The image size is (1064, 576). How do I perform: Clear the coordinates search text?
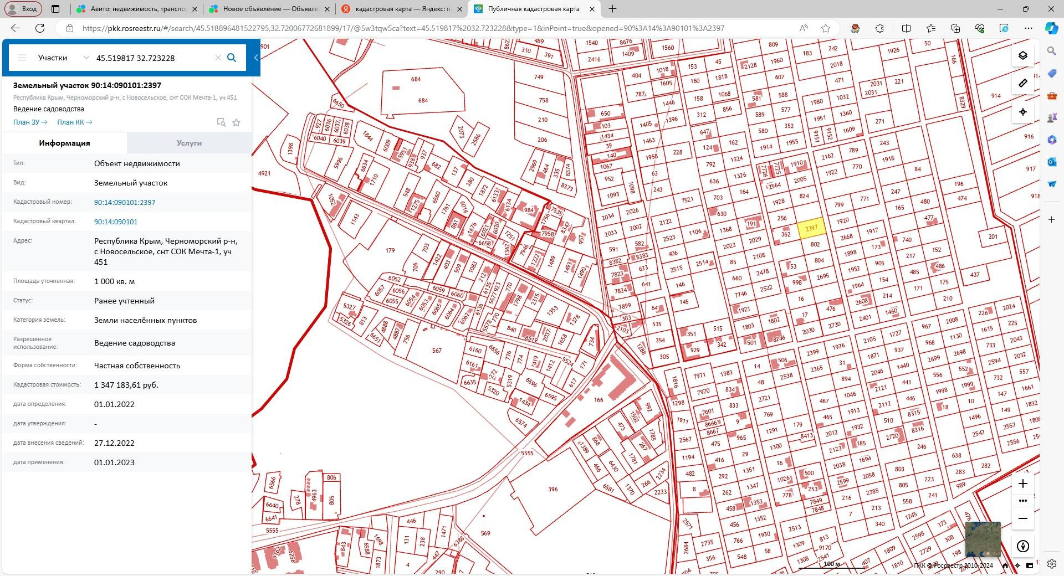coord(218,58)
